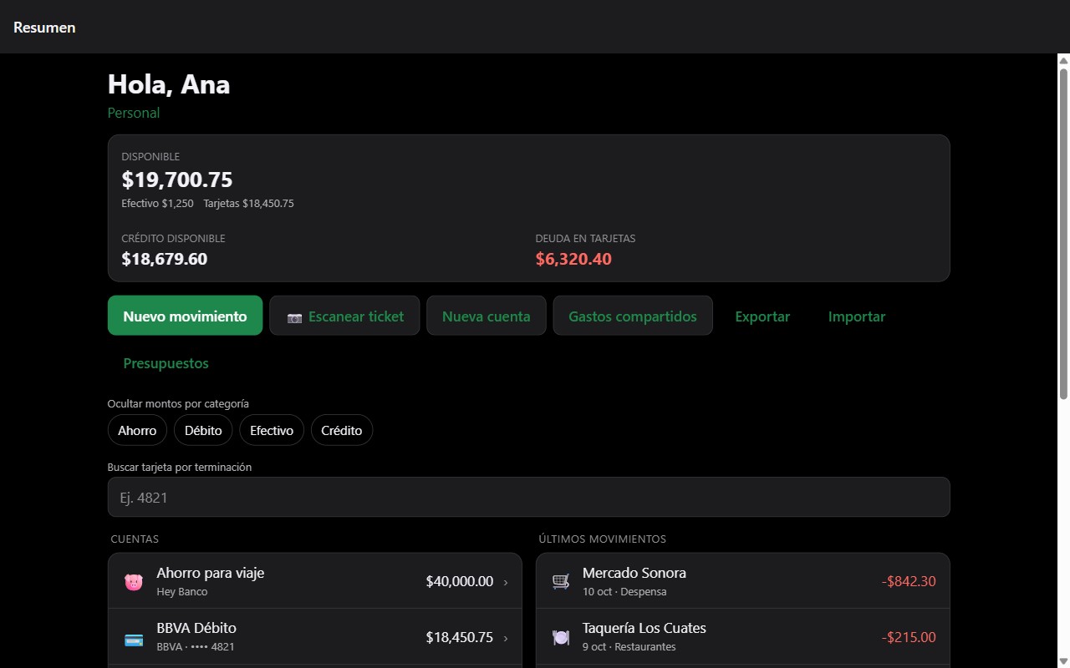Screen dimensions: 1070x668
Task: Click the shopping cart icon for Mercado Sonora
Action: point(561,581)
